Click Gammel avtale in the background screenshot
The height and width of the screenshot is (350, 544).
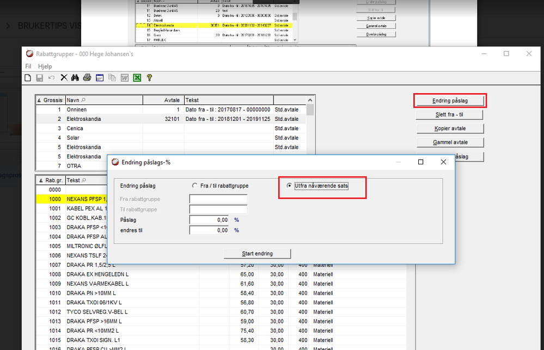(x=376, y=26)
